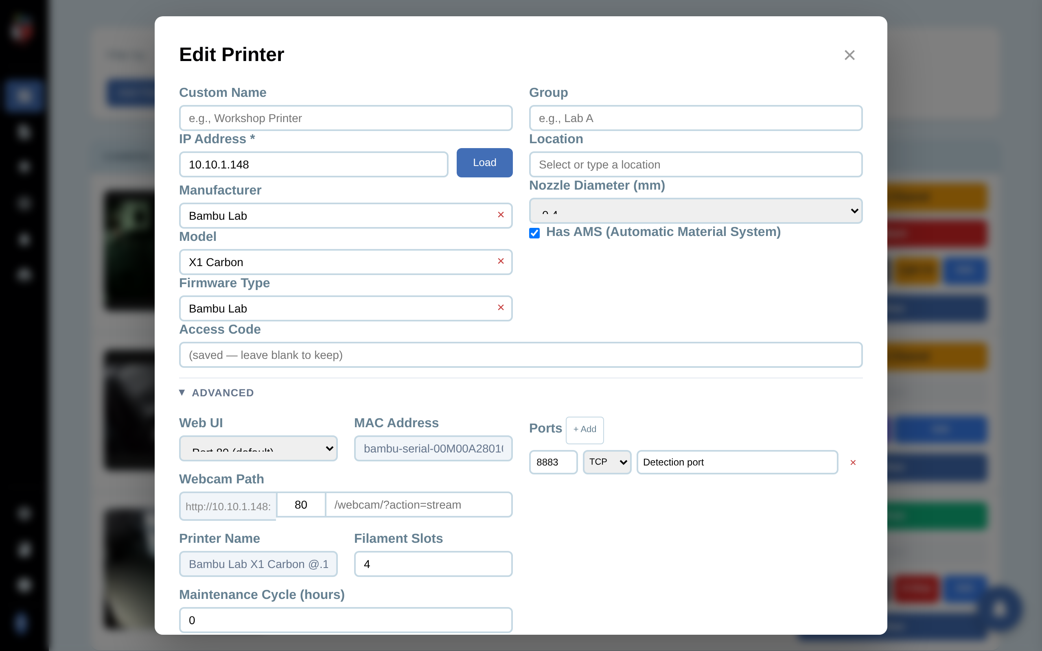Edit the port number 8883 field
The height and width of the screenshot is (651, 1042).
click(553, 462)
